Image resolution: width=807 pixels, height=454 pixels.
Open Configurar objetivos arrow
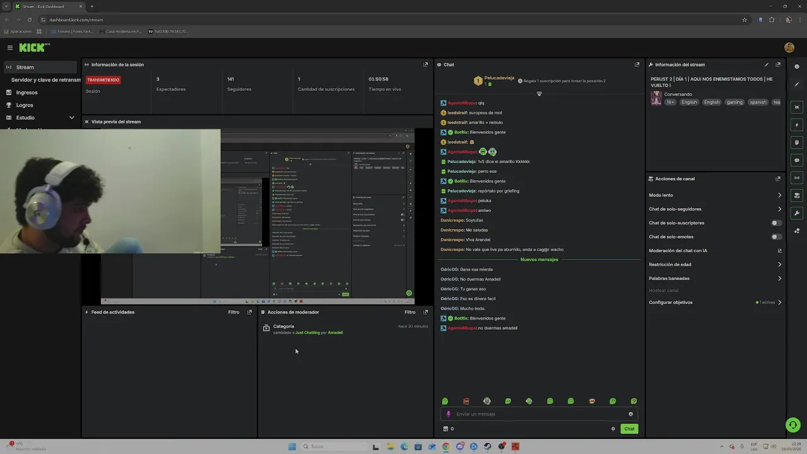coord(779,302)
